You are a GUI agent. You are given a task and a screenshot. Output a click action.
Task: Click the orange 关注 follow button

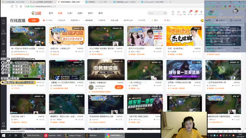click(x=119, y=87)
